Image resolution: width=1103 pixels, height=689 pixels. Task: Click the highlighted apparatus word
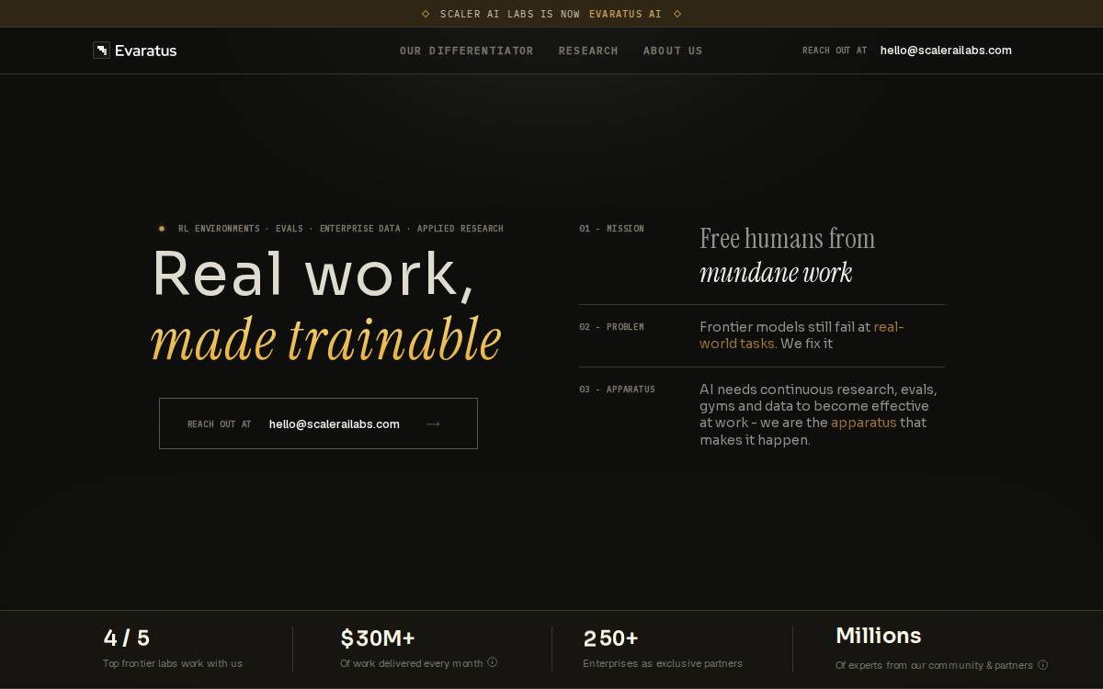tap(863, 423)
